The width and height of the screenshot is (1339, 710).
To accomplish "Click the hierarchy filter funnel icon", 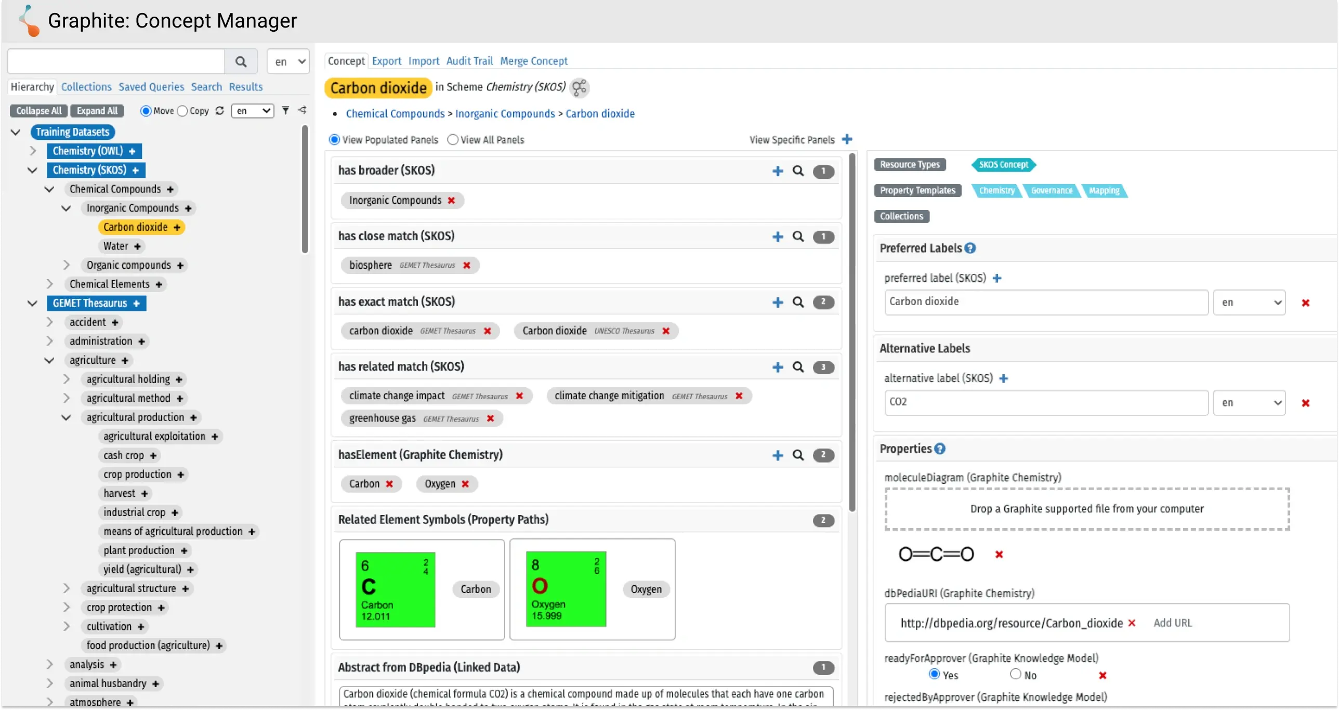I will 285,110.
